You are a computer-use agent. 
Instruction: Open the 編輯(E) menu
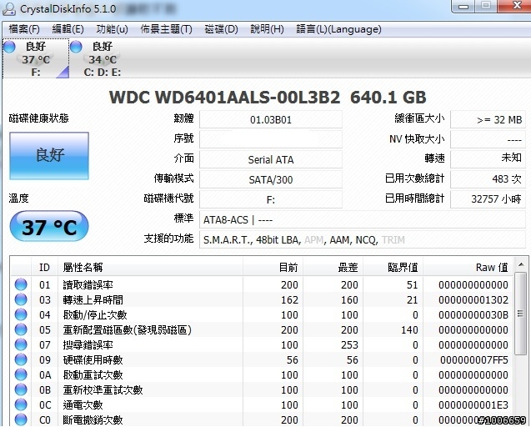[x=68, y=29]
